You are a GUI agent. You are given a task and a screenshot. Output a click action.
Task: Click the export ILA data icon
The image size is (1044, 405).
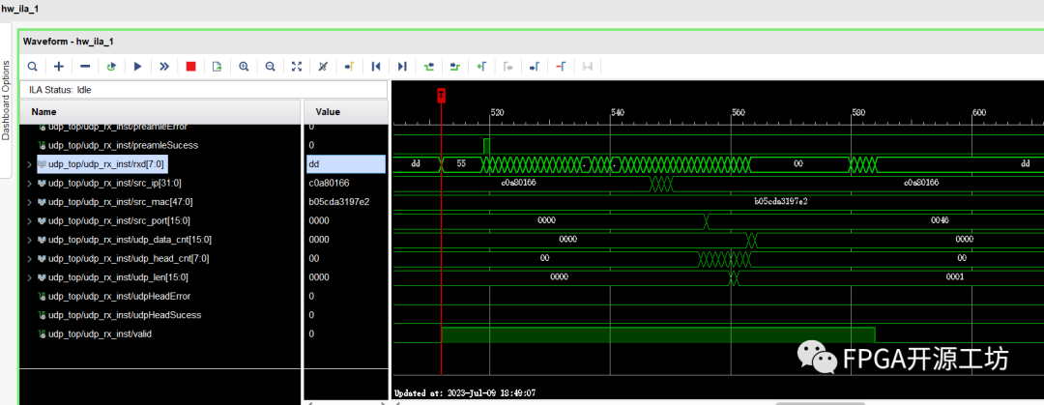[217, 67]
